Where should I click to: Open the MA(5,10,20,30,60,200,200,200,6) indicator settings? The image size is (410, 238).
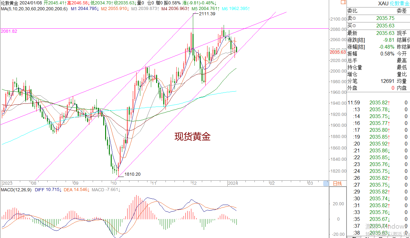coord(34,8)
